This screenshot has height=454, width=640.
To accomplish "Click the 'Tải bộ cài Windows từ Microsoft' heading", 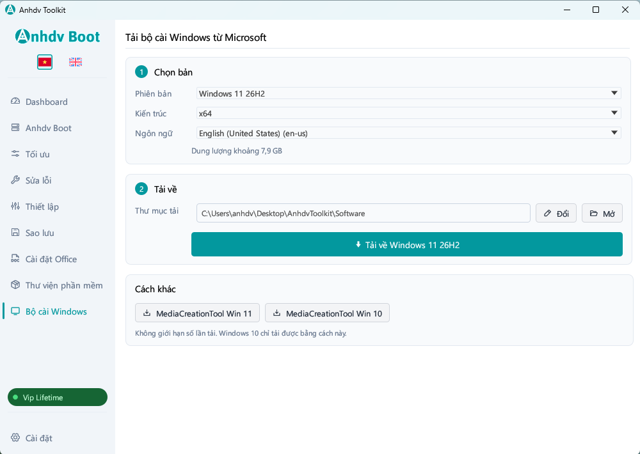I will point(196,38).
